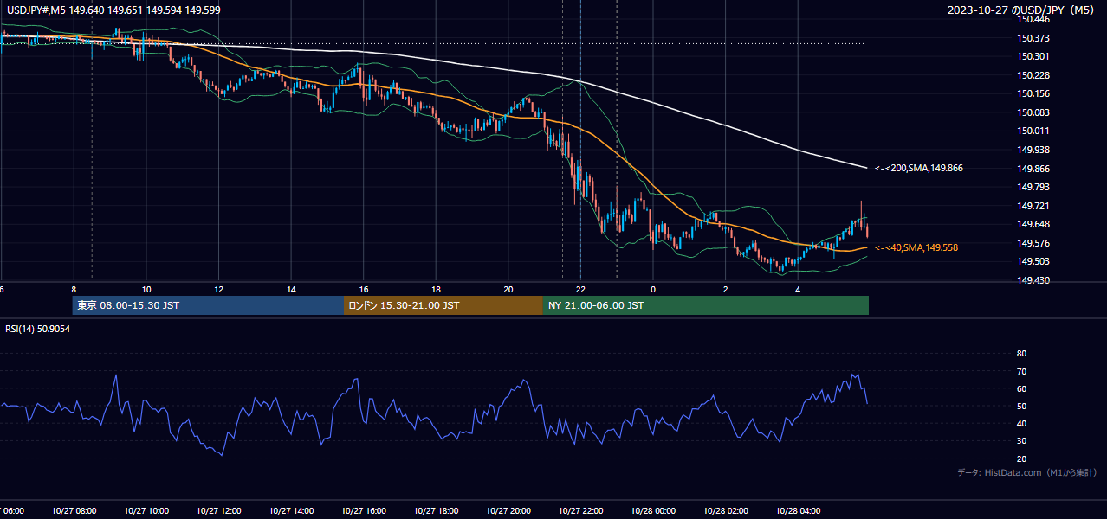This screenshot has width=1107, height=519.
Task: Click the bottom date label 10/27 20:00
Action: (508, 511)
